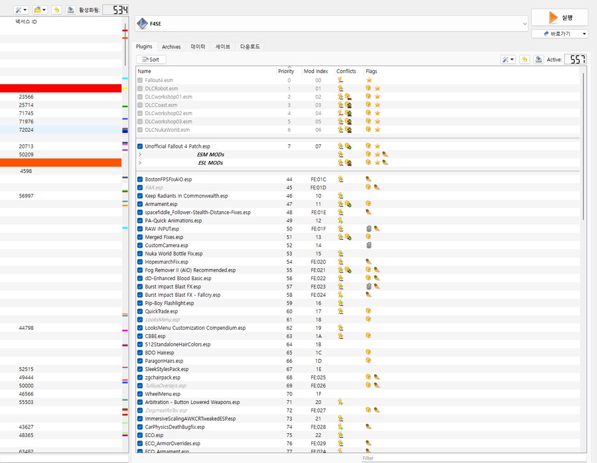Create mod list backup icon beside 활성화됨 counter
Screen dimensions: 597x463
coord(70,10)
